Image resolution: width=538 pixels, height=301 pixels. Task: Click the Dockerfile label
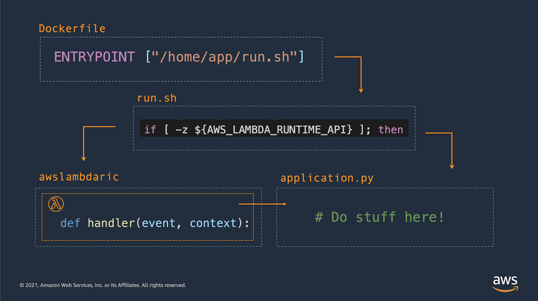(x=72, y=29)
